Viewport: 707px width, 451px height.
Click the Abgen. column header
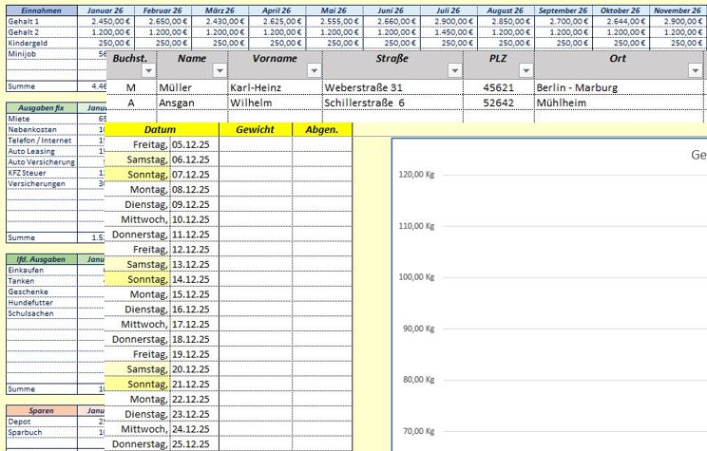[x=322, y=129]
